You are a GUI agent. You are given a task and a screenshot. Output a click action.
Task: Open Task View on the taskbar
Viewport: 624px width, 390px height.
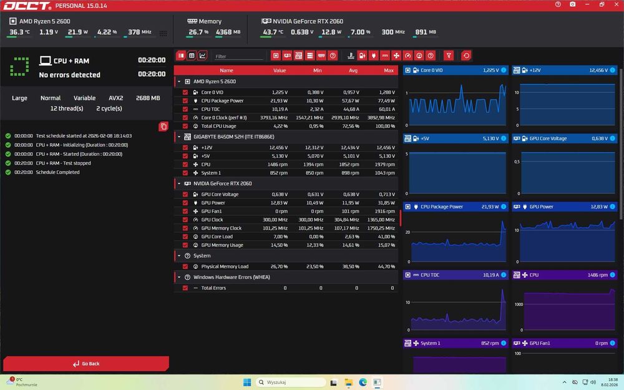(334, 383)
